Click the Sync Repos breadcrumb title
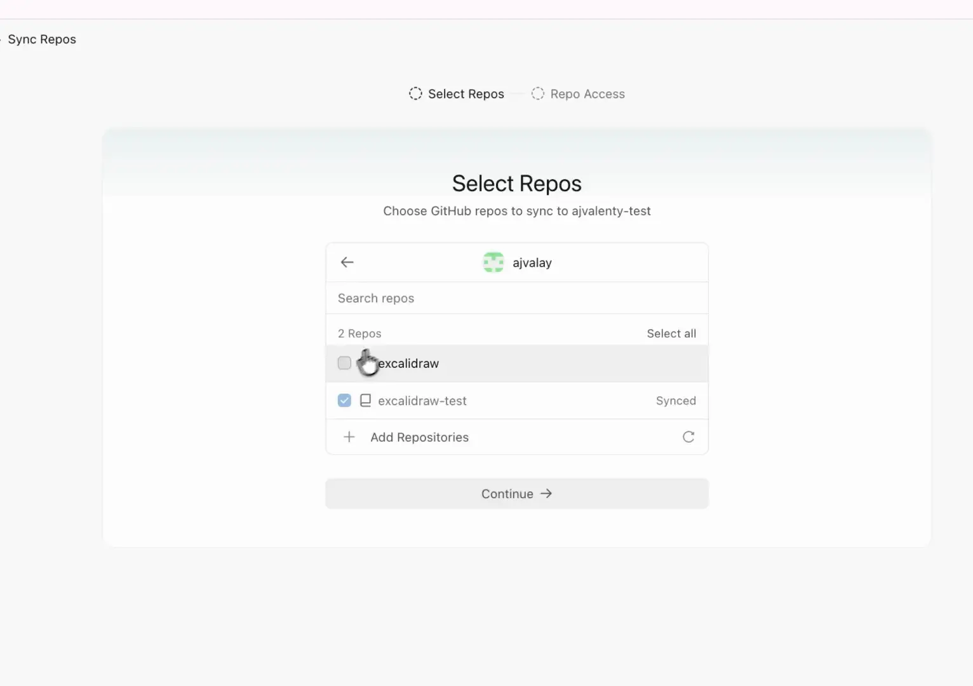 click(x=42, y=39)
